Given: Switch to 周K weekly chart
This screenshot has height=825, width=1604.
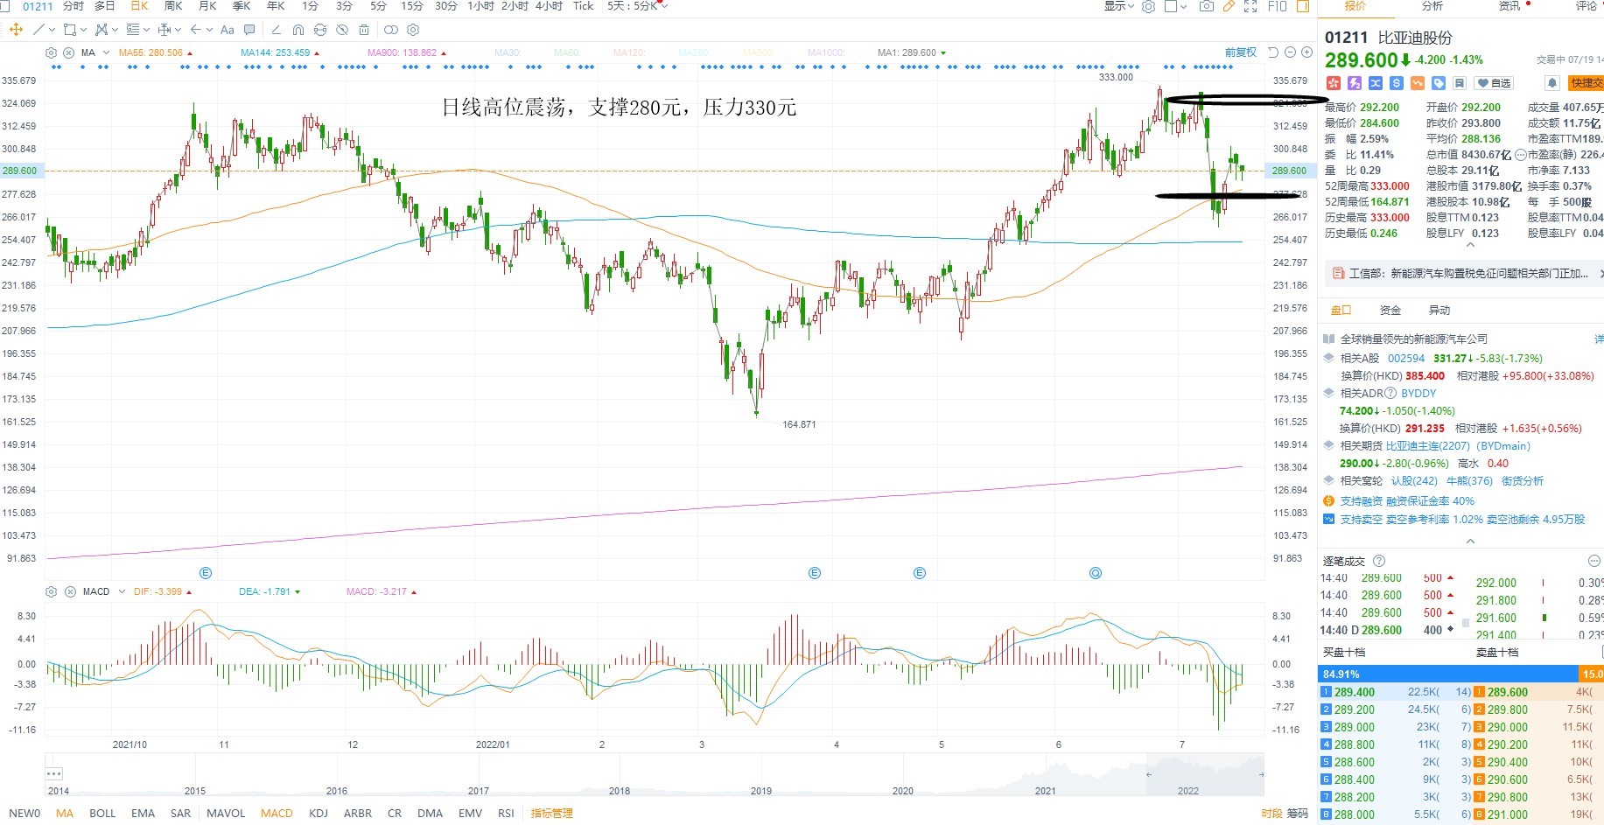Looking at the screenshot, I should coord(173,6).
